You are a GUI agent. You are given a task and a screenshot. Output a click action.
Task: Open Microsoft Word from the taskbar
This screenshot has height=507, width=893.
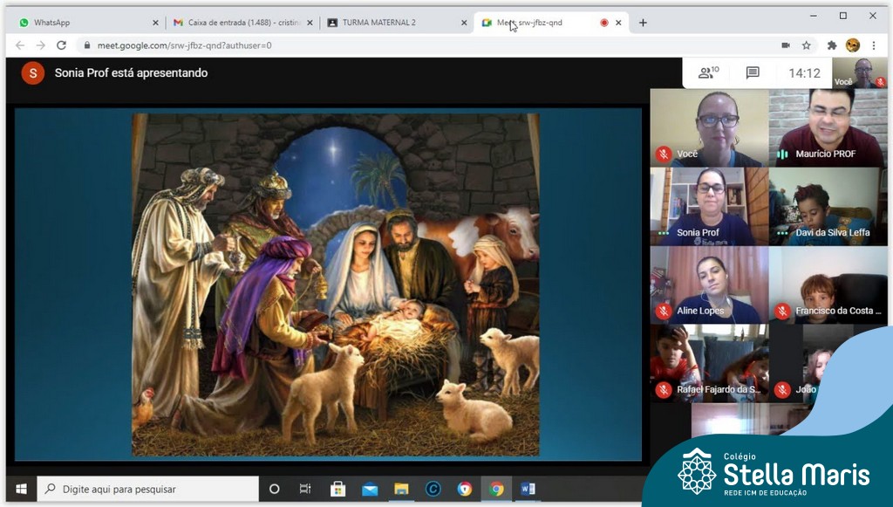[528, 489]
